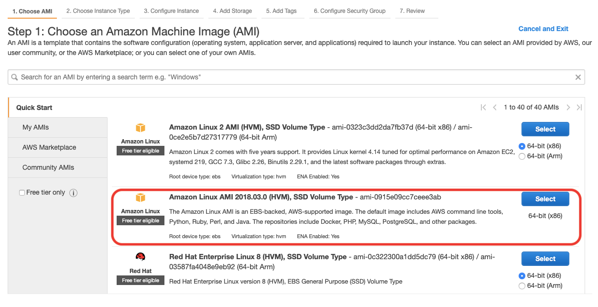Screen dimensions: 598x307
Task: Enable the Free tier only checkbox
Action: [22, 193]
